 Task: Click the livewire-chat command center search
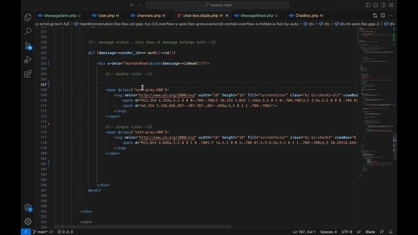click(217, 5)
